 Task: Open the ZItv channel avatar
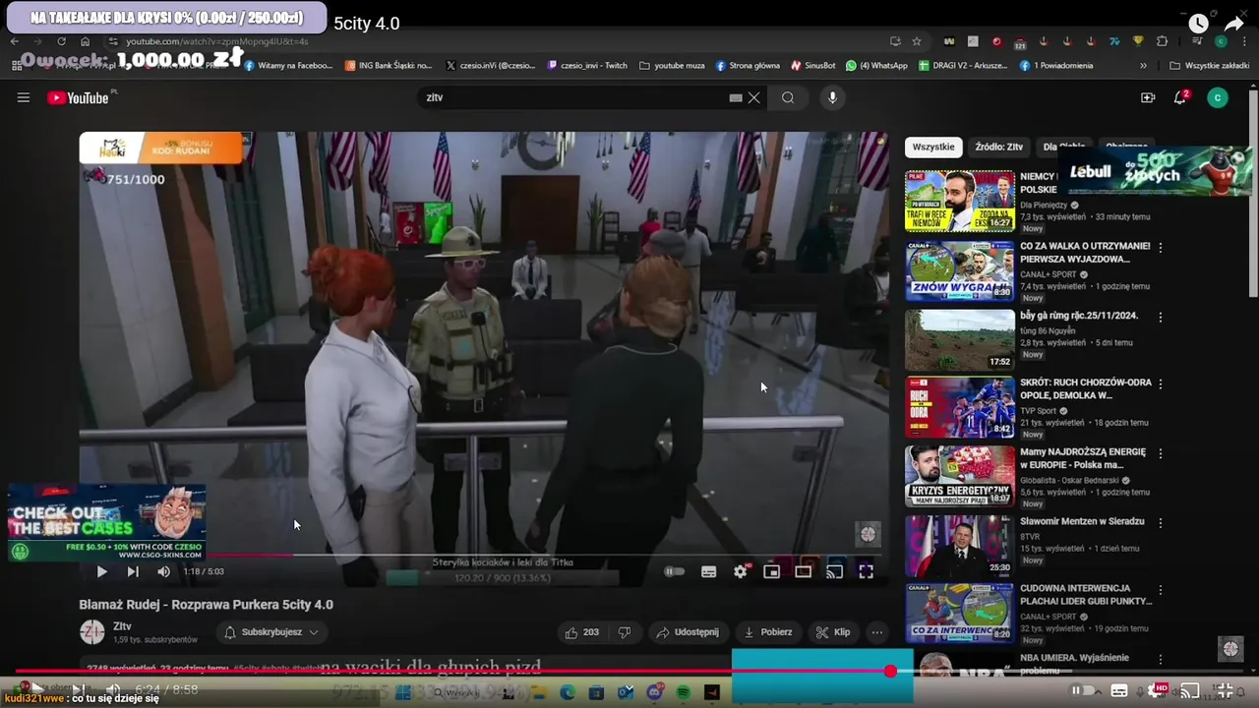point(92,632)
